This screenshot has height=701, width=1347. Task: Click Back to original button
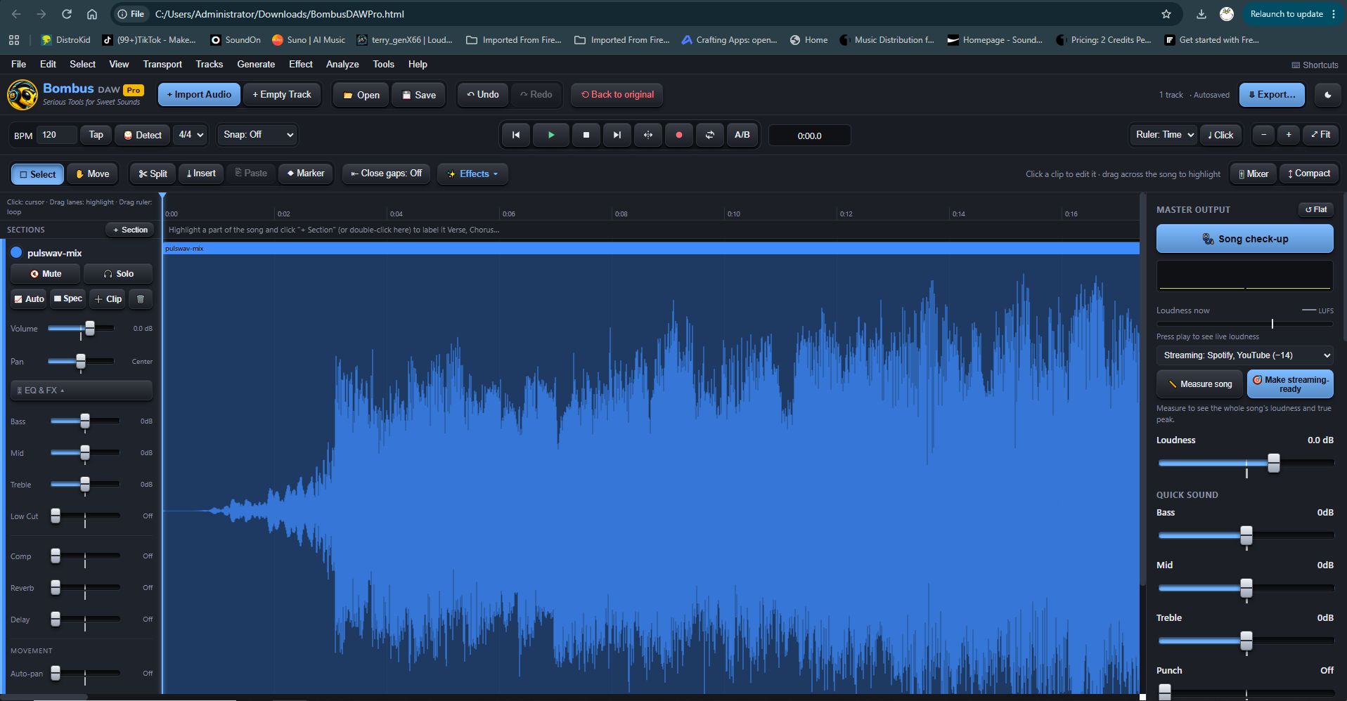click(x=617, y=95)
